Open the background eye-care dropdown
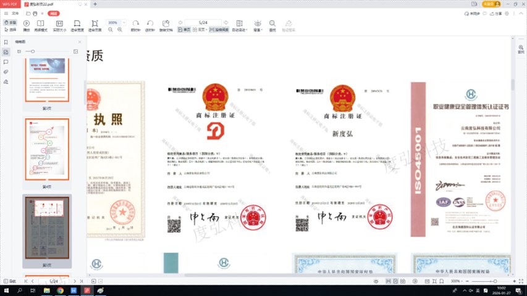This screenshot has height=296, width=527. tap(258, 25)
